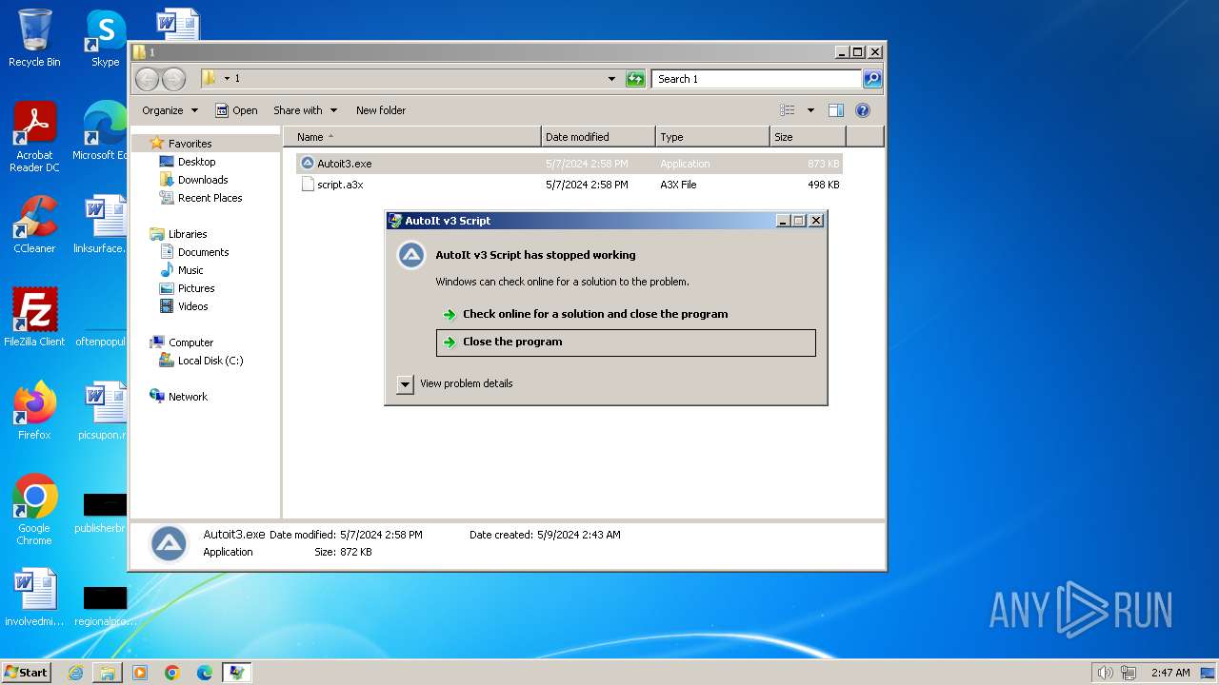
Task: Open Recent Places under Favorites
Action: pyautogui.click(x=210, y=198)
